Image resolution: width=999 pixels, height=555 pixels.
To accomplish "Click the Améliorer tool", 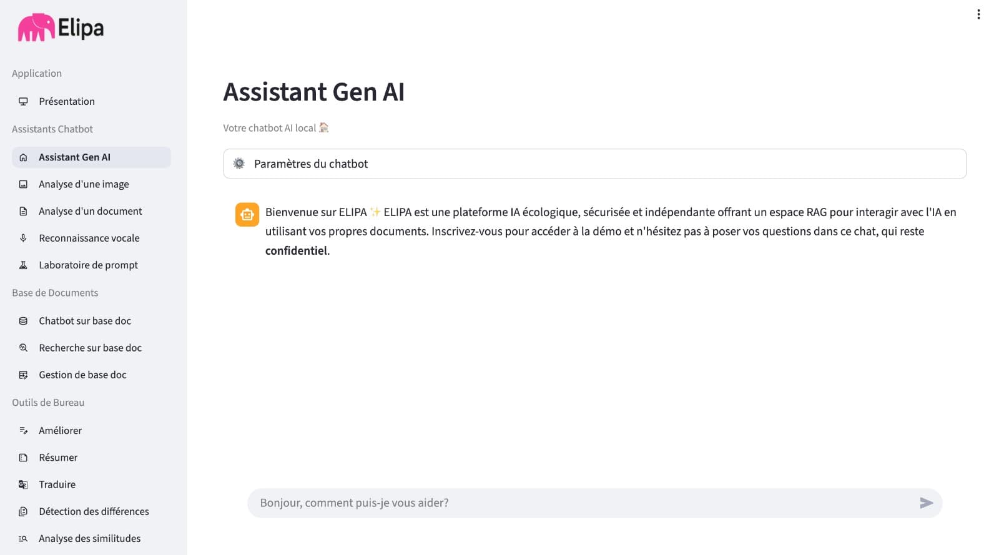I will [60, 430].
